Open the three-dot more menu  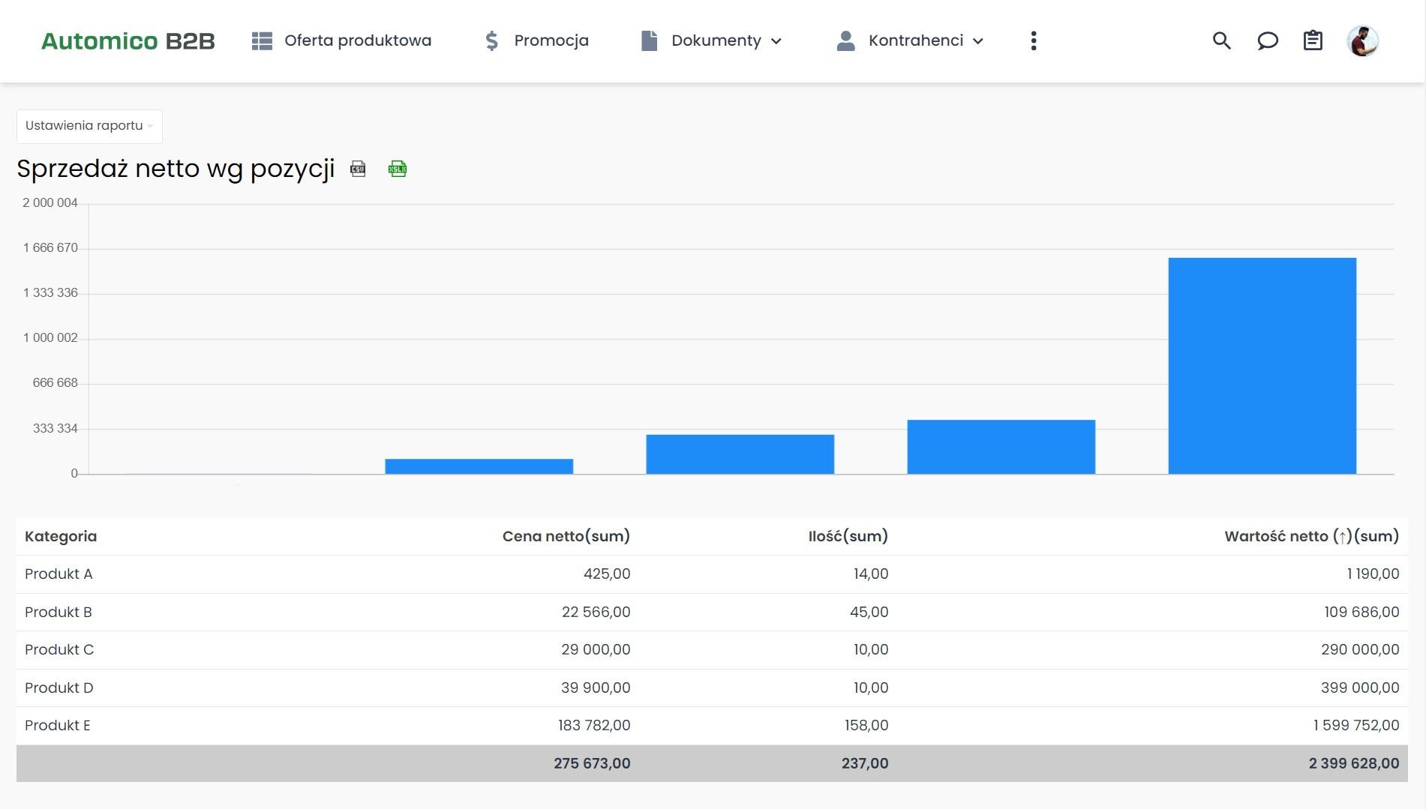pyautogui.click(x=1034, y=40)
